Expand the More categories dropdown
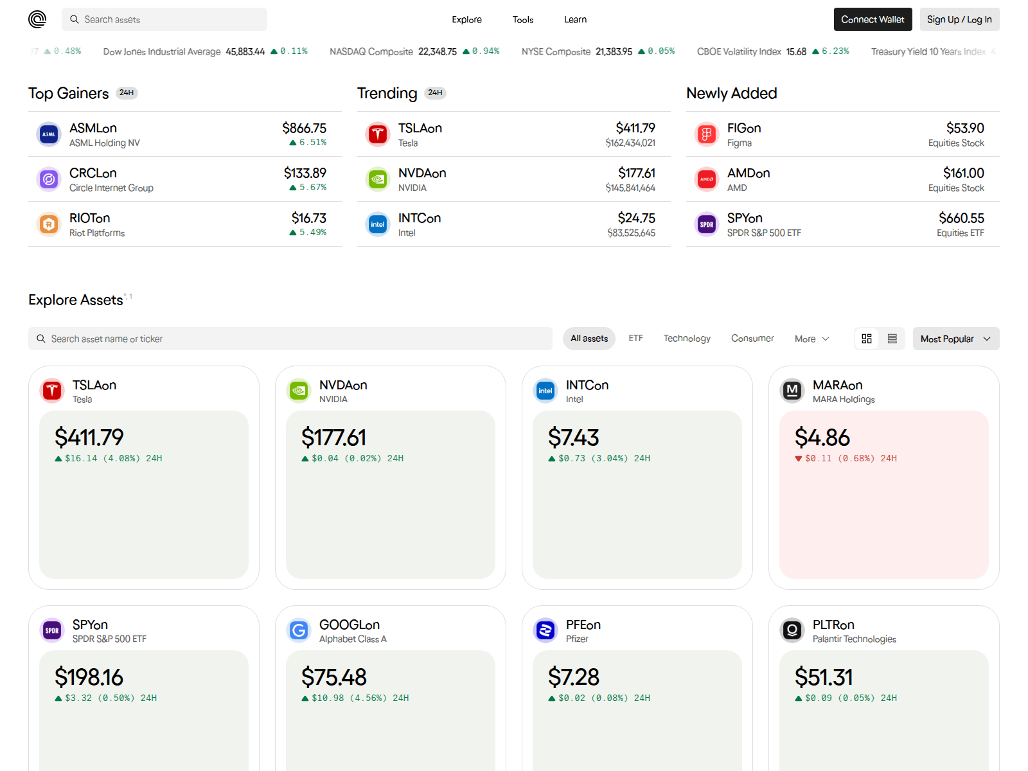Viewport: 1028px width, 771px height. (812, 339)
